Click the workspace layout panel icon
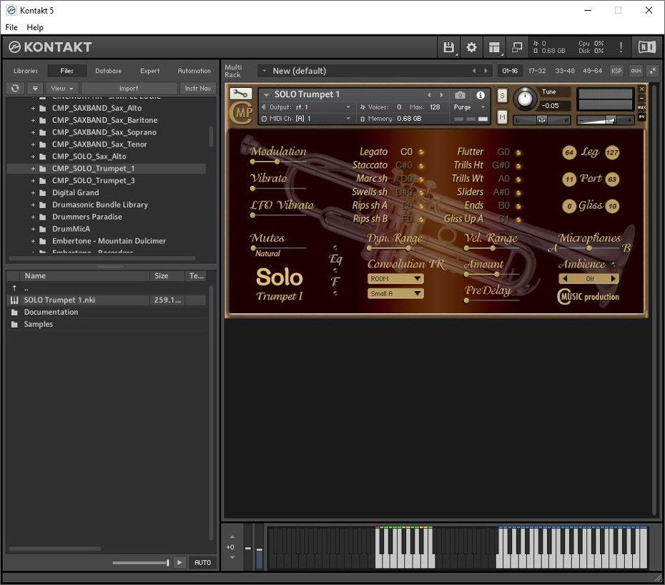Screen dimensions: 665x585 pyautogui.click(x=494, y=47)
